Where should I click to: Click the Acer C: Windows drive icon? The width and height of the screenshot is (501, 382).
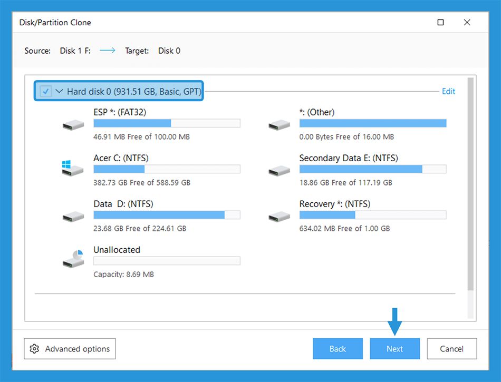click(x=73, y=168)
